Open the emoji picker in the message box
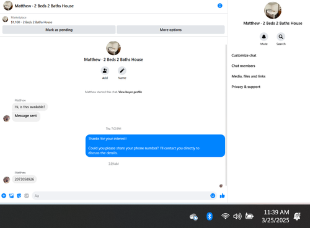The height and width of the screenshot is (228, 310). (x=213, y=196)
